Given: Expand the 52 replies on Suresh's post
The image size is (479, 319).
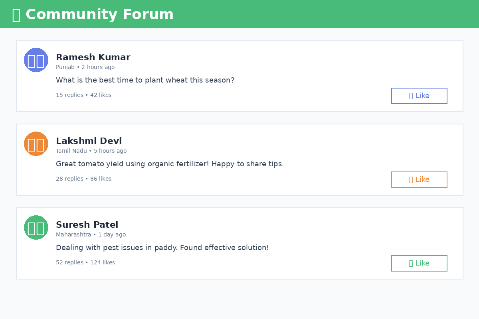Looking at the screenshot, I should click(x=69, y=263).
